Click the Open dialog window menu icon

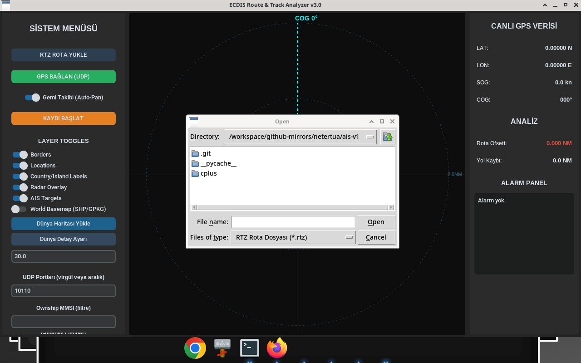(x=193, y=122)
